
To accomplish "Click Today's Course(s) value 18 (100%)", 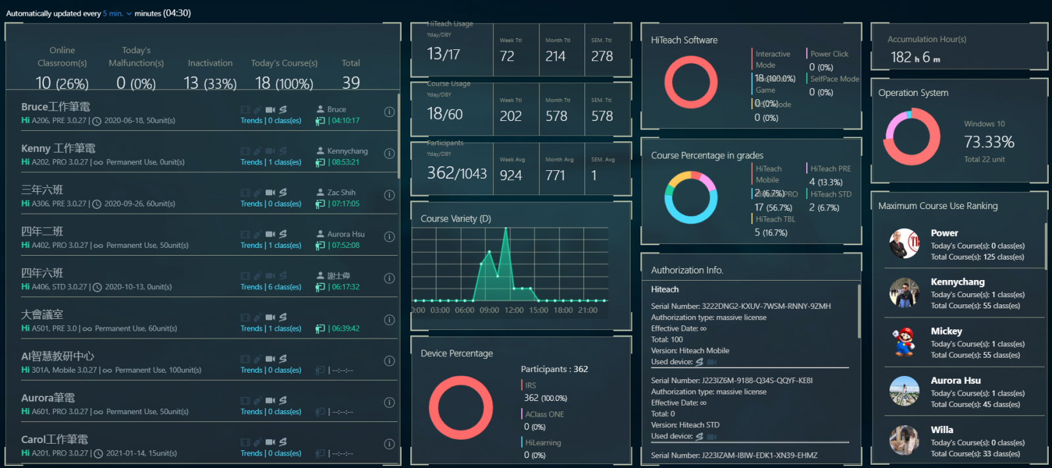I will point(284,83).
